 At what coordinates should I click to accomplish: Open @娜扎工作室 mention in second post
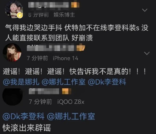[63, 82]
